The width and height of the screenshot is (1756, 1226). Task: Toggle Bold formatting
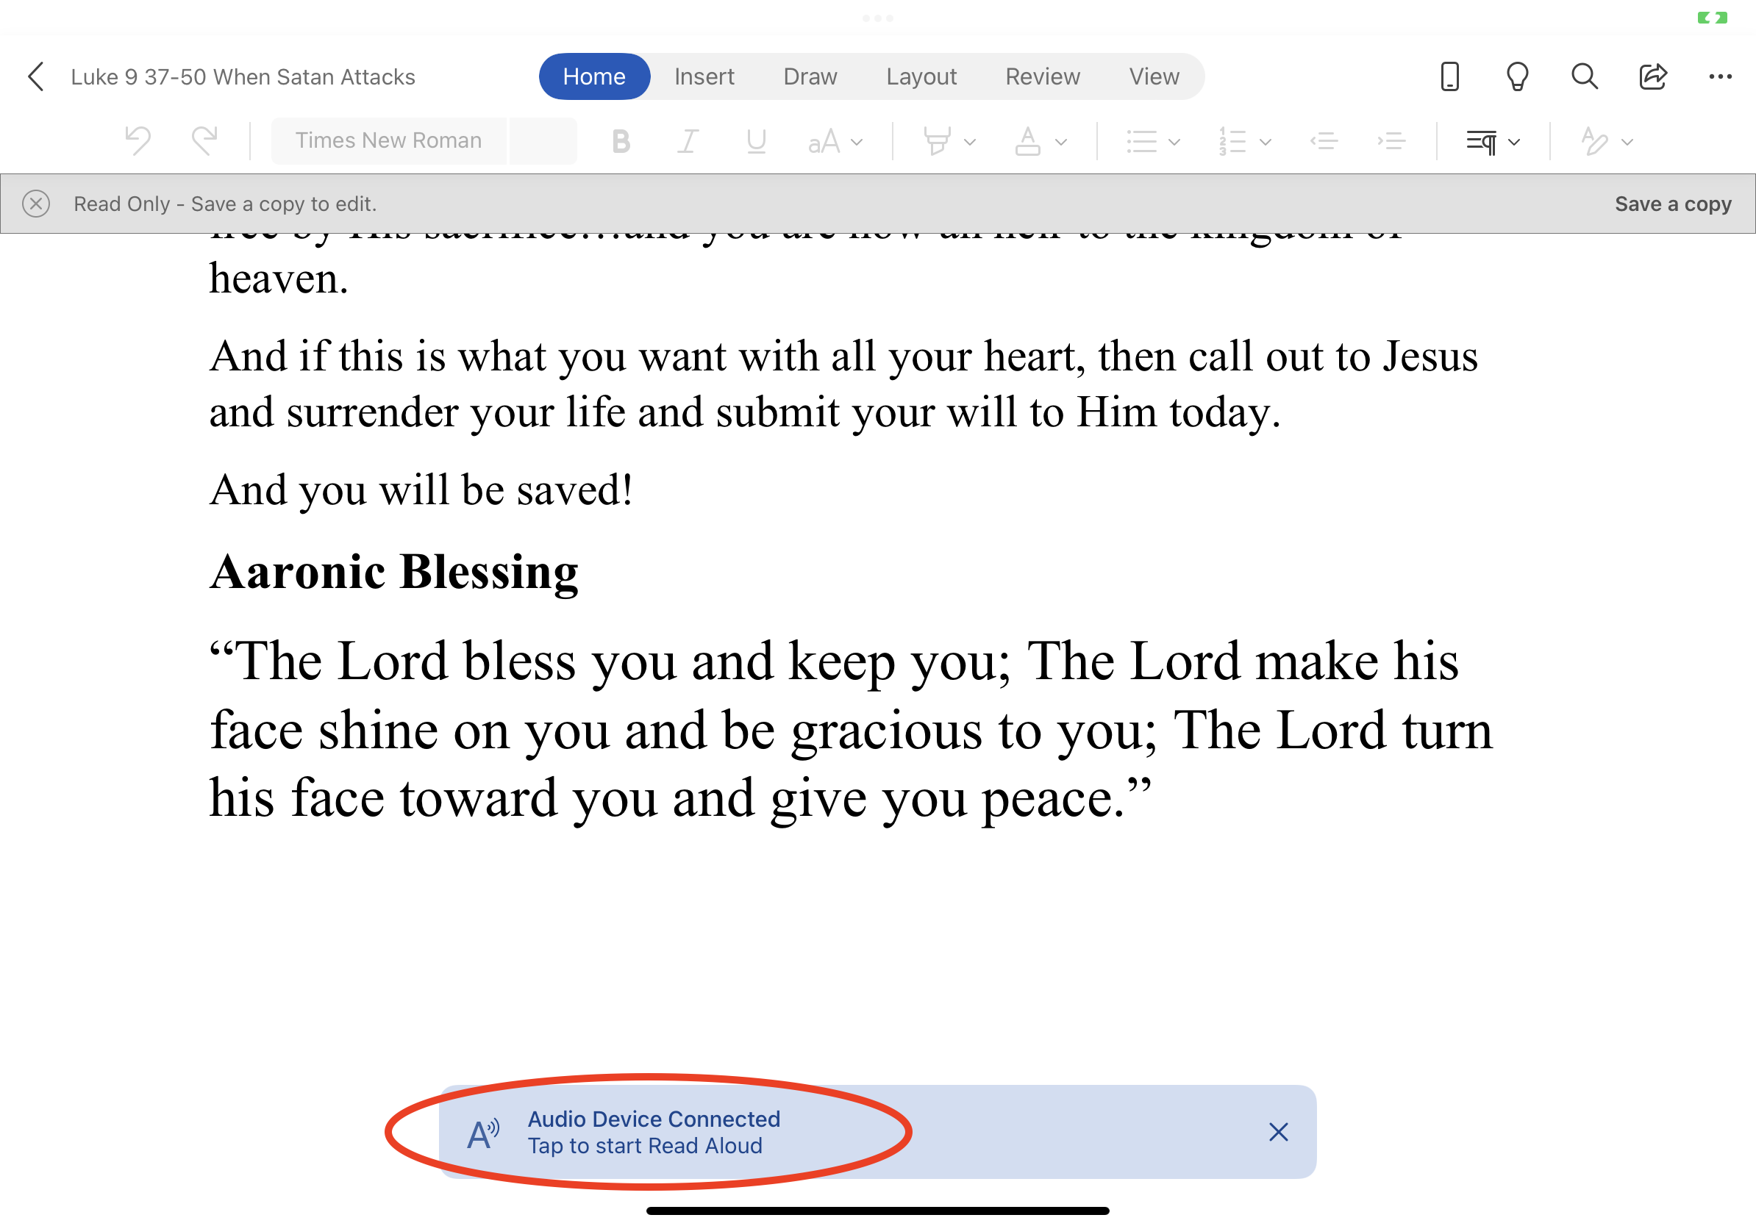coord(621,141)
